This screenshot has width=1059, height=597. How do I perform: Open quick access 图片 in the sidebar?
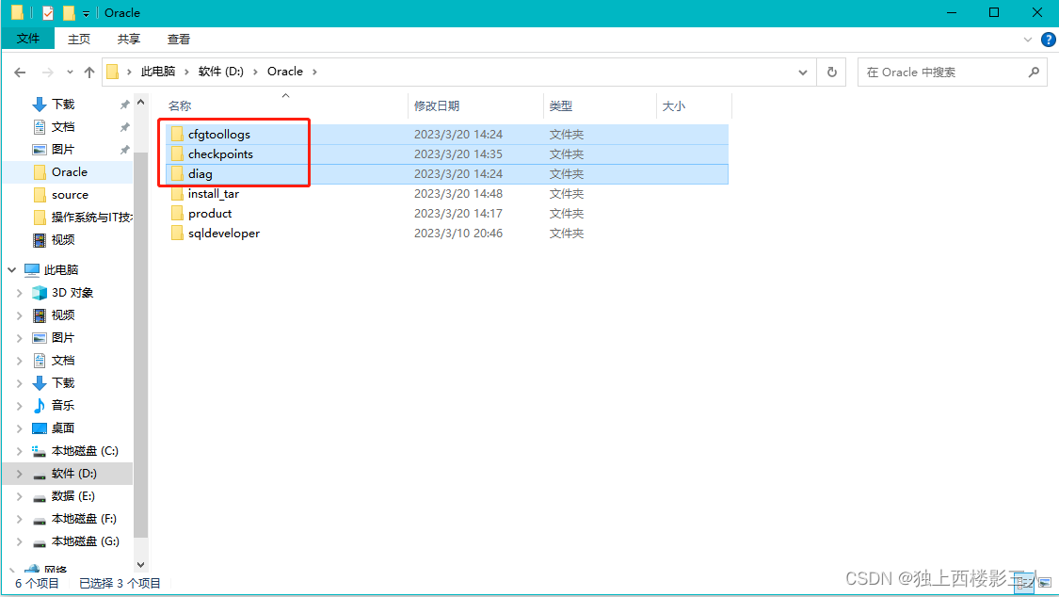[63, 149]
